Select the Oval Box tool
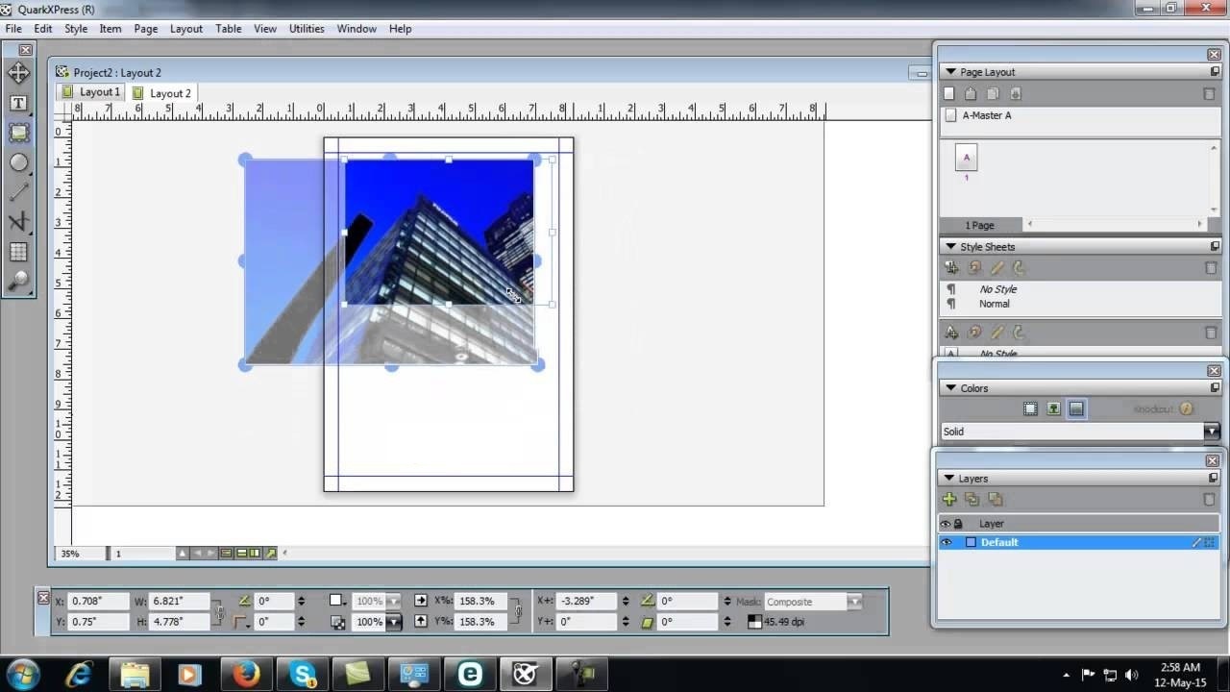1230x692 pixels. tap(18, 162)
